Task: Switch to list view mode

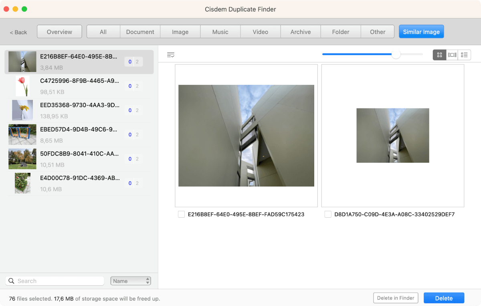Action: (464, 55)
